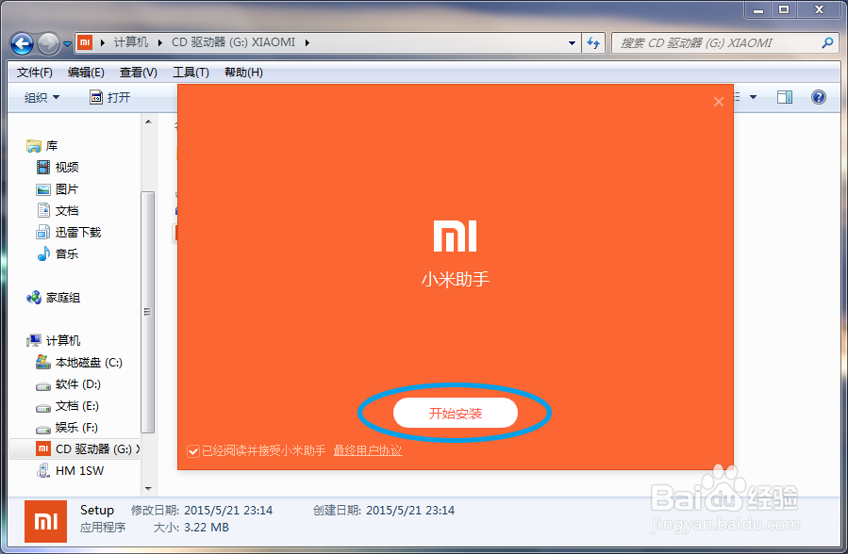
Task: Click the 计算机 monitor icon
Action: (34, 341)
